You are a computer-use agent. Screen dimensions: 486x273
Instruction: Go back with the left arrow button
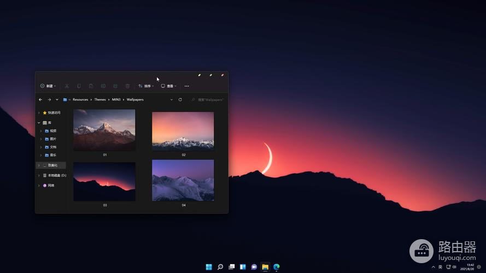40,99
